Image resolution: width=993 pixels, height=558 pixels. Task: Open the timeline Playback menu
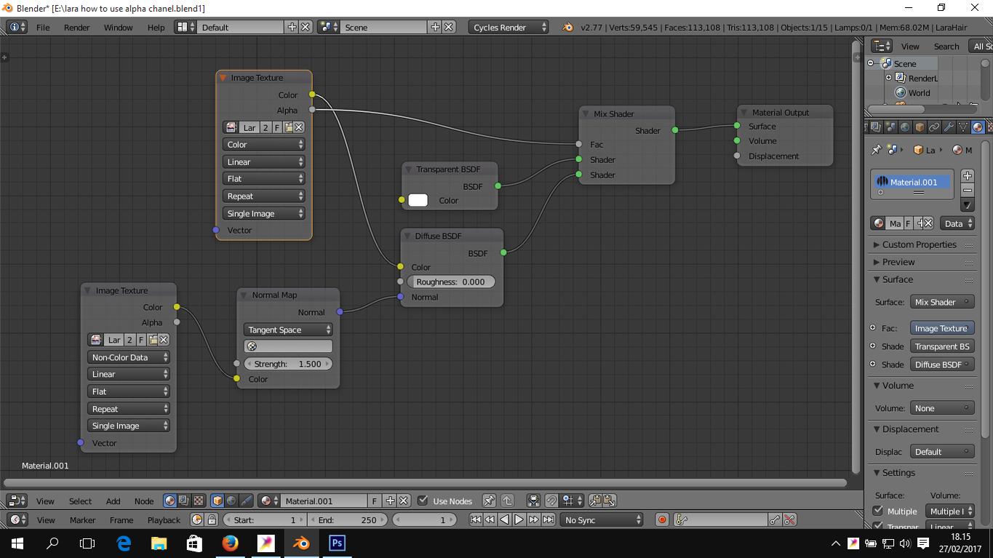pos(164,519)
